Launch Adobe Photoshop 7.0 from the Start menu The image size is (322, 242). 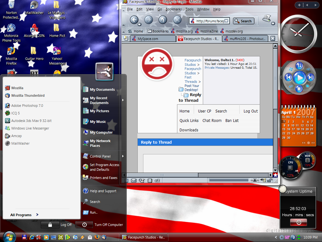24,106
